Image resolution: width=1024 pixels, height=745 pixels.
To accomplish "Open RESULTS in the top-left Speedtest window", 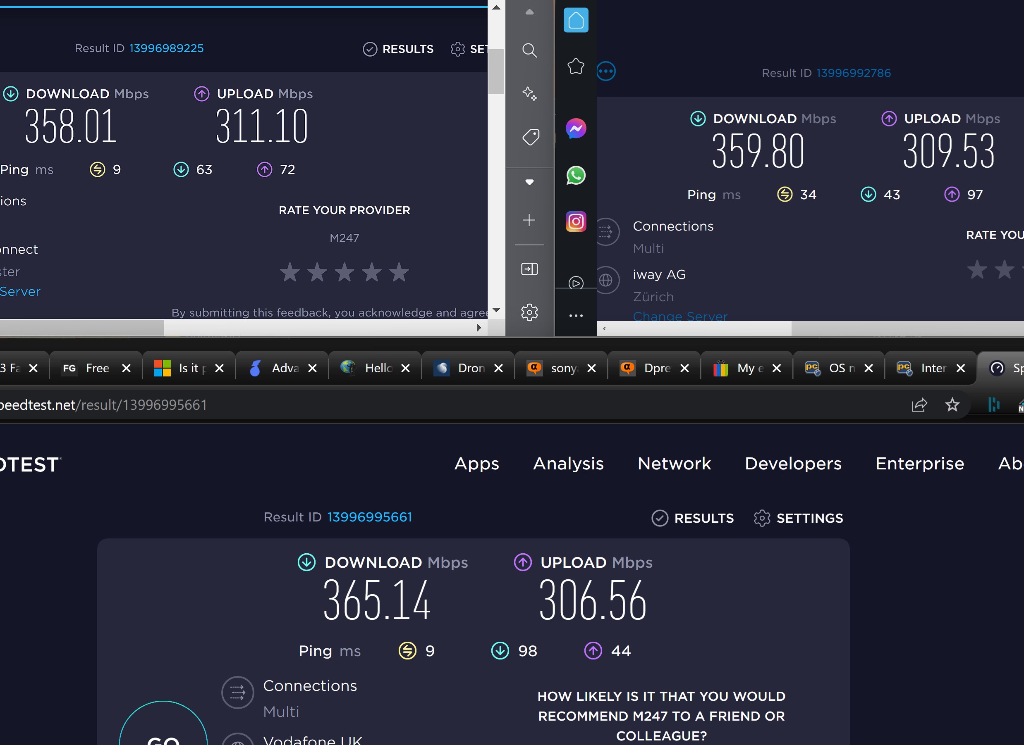I will click(x=398, y=49).
